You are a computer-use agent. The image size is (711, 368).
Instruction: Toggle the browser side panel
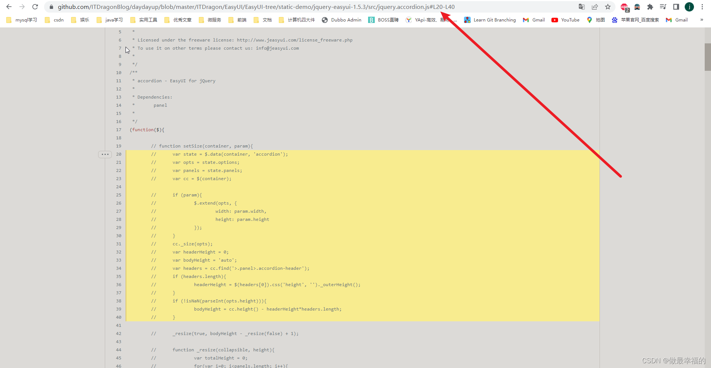[x=676, y=7]
